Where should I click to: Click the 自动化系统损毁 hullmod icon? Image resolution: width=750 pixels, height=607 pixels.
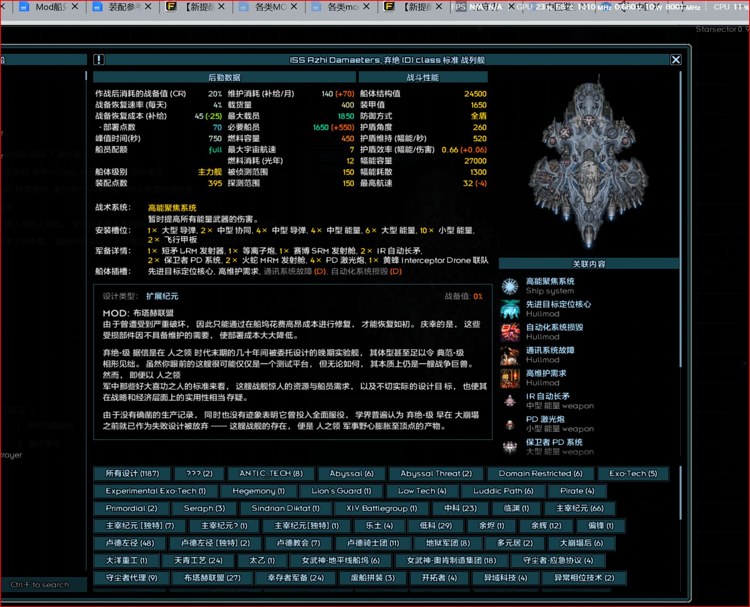(510, 332)
